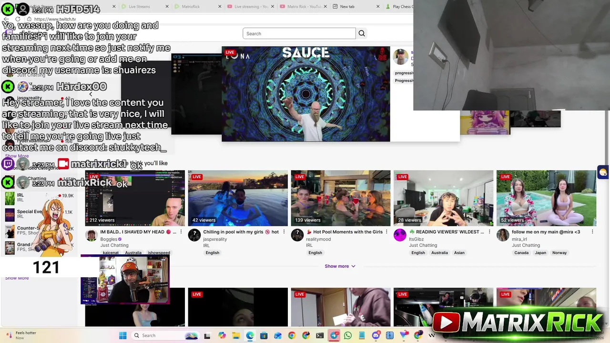The width and height of the screenshot is (610, 343).
Task: Open Discord from the taskbar
Action: [x=376, y=335]
